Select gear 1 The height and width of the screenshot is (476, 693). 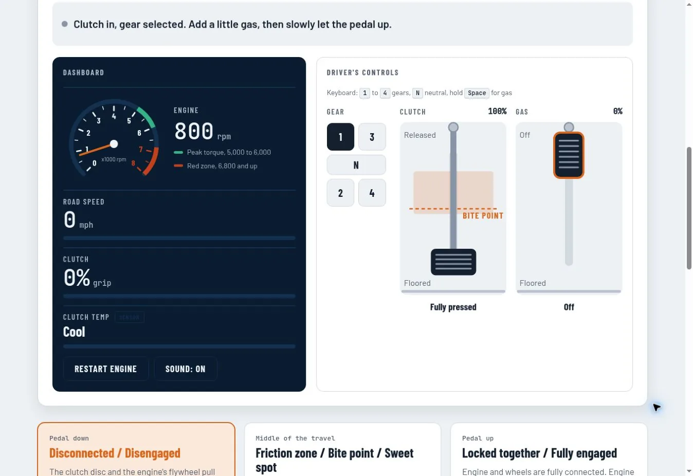click(340, 137)
